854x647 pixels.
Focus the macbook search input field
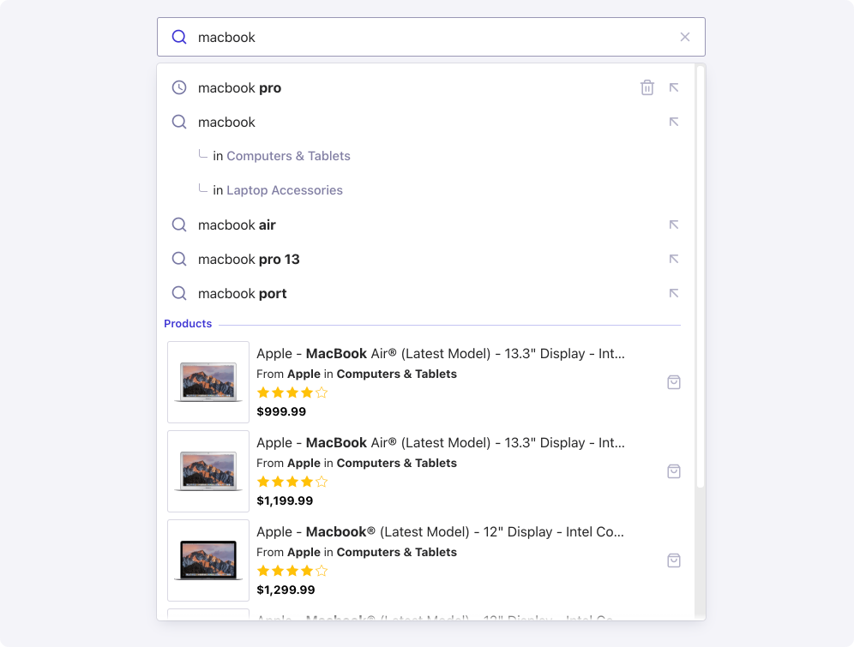pos(431,37)
